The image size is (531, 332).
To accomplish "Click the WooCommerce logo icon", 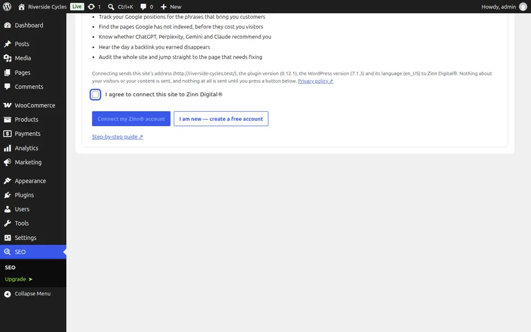I will pyautogui.click(x=7, y=105).
